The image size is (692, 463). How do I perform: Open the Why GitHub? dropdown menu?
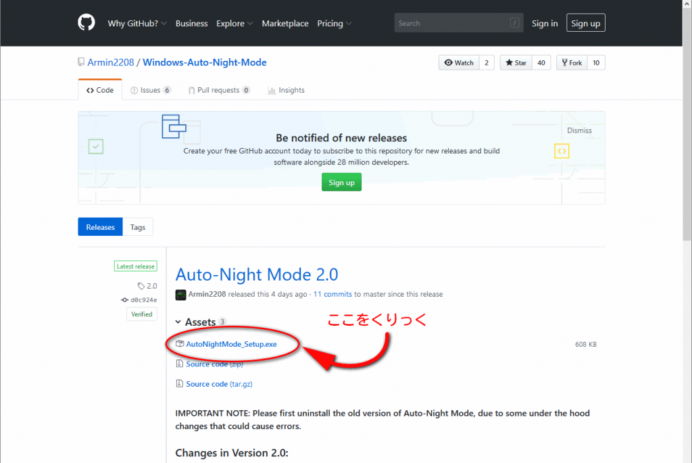137,23
